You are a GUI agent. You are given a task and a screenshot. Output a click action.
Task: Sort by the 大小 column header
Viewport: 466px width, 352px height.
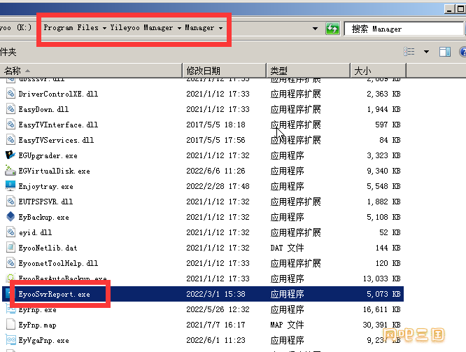(378, 71)
